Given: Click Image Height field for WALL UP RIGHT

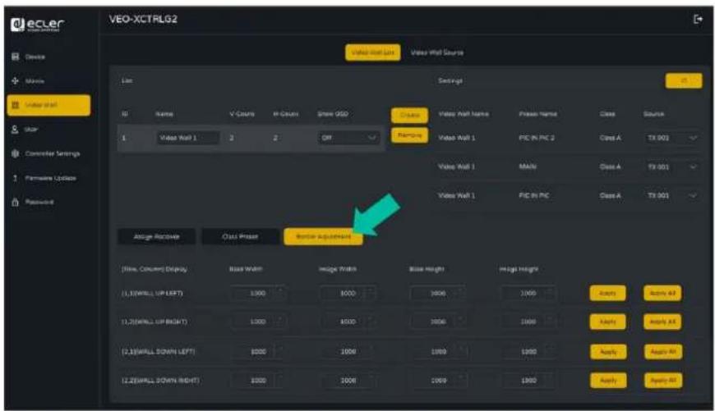Looking at the screenshot, I should pyautogui.click(x=529, y=322).
